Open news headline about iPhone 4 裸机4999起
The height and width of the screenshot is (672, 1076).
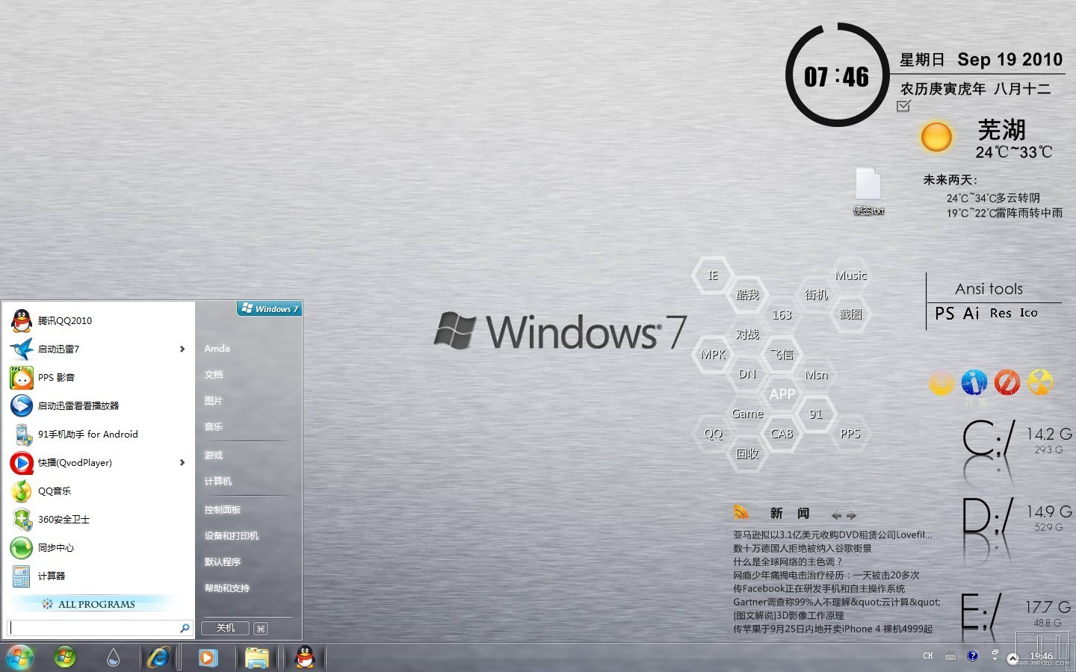click(x=832, y=629)
